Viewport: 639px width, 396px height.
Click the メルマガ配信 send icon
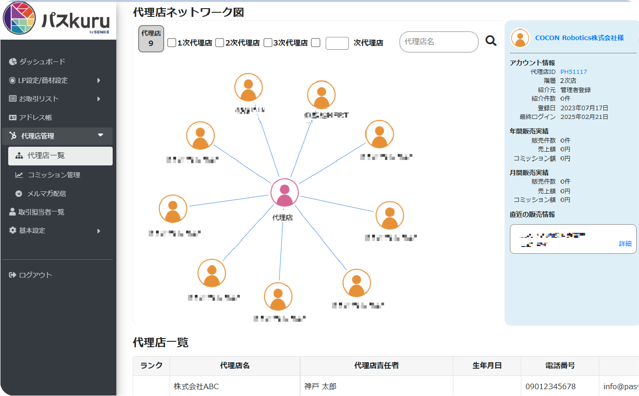point(19,194)
